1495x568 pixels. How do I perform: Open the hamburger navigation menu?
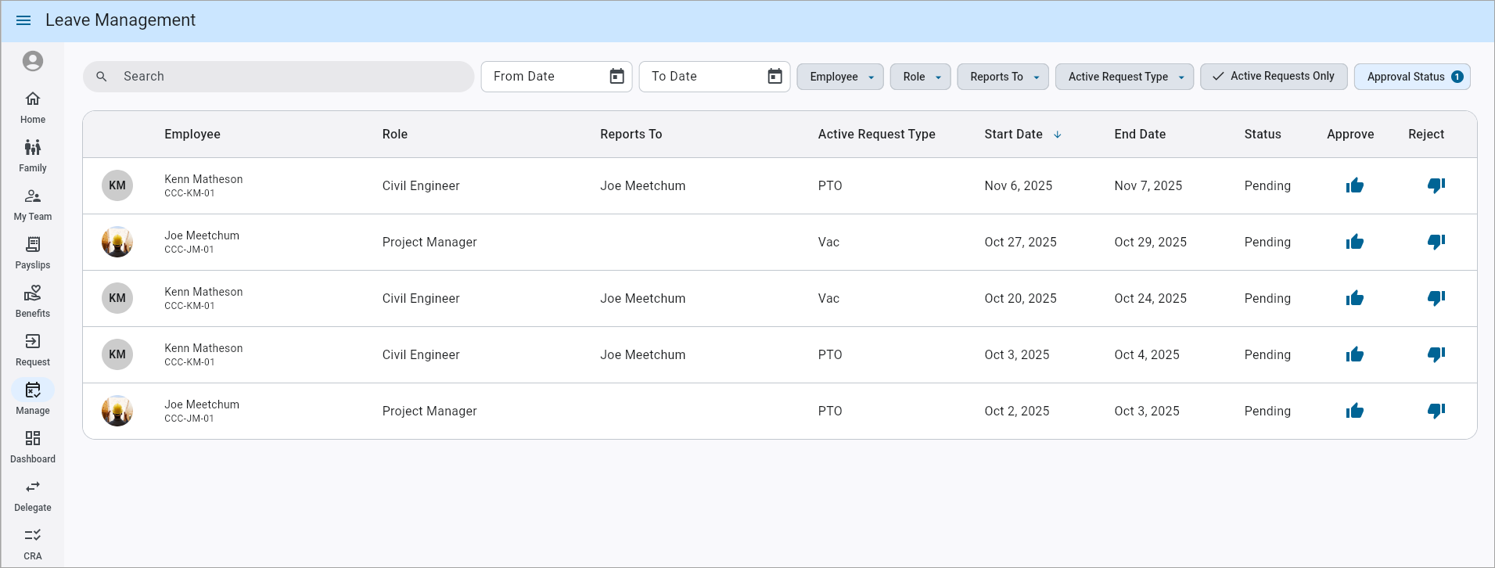[x=23, y=20]
